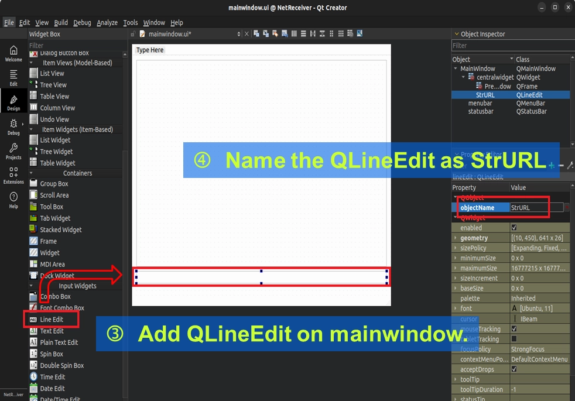Open the Tools menu
This screenshot has width=575, height=401.
pyautogui.click(x=130, y=22)
